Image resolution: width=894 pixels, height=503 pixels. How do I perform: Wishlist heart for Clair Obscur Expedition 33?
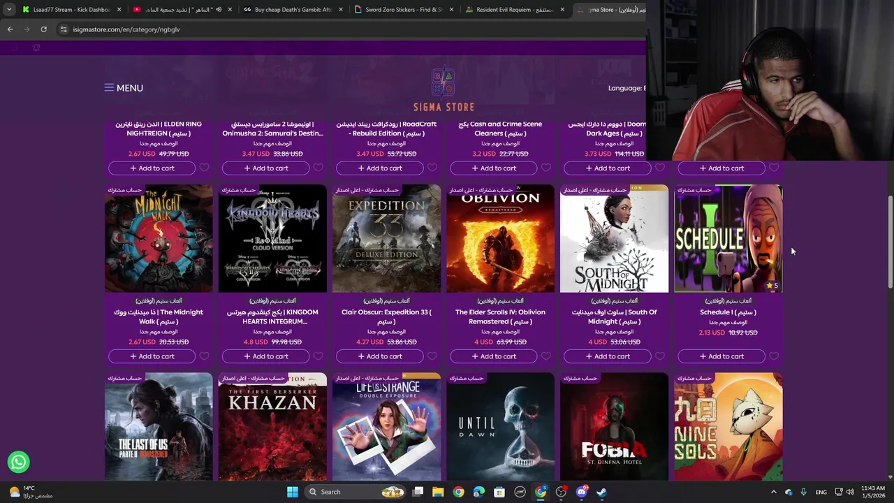click(x=432, y=356)
